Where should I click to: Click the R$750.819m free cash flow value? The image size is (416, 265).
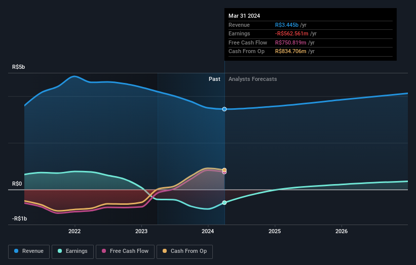point(290,42)
